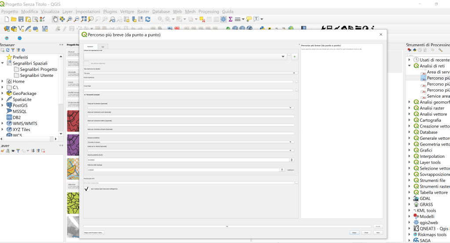Select the Pan Map hand tool
The height and width of the screenshot is (243, 450).
coord(55,19)
